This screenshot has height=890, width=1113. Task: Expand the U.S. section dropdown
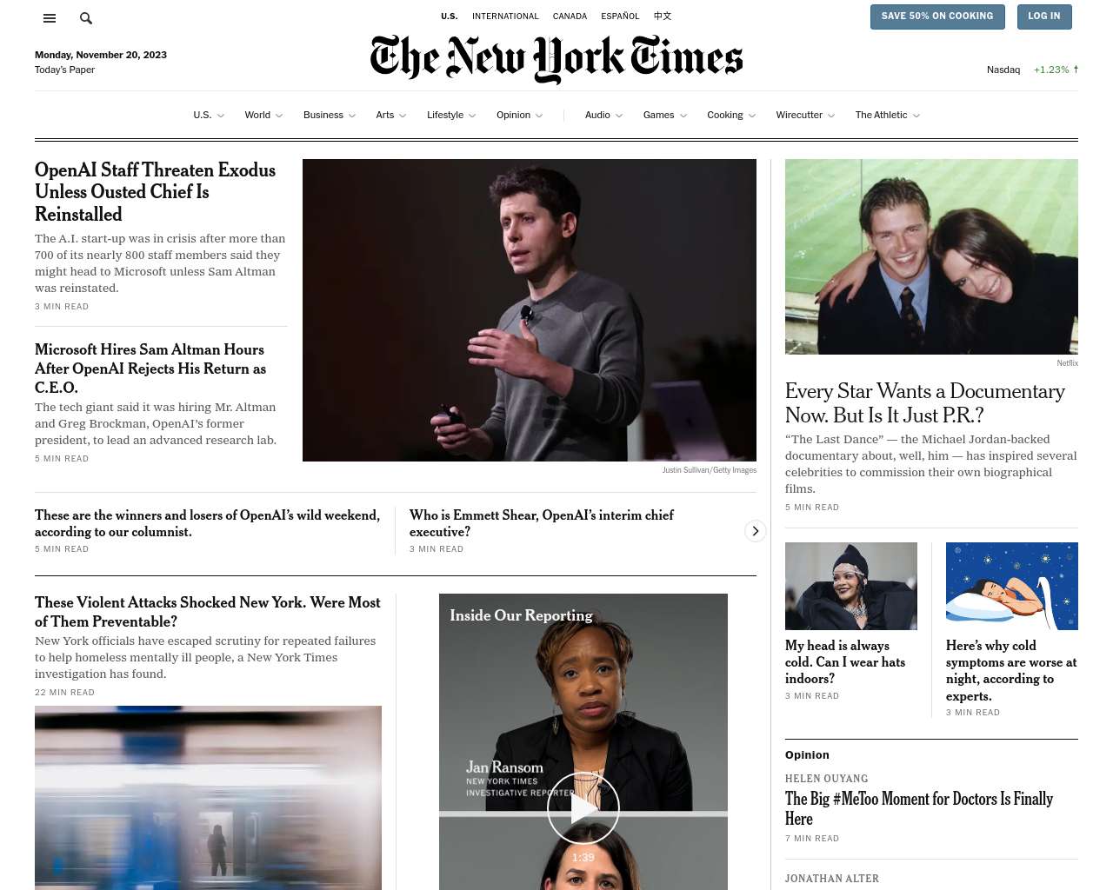point(220,116)
